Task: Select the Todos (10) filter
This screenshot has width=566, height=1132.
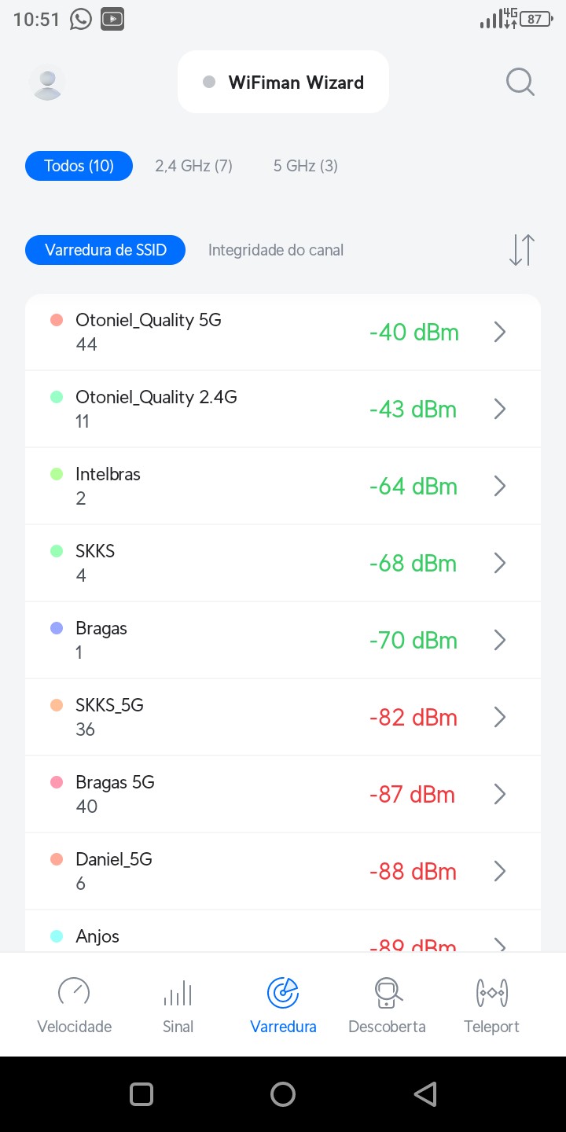Action: click(79, 166)
